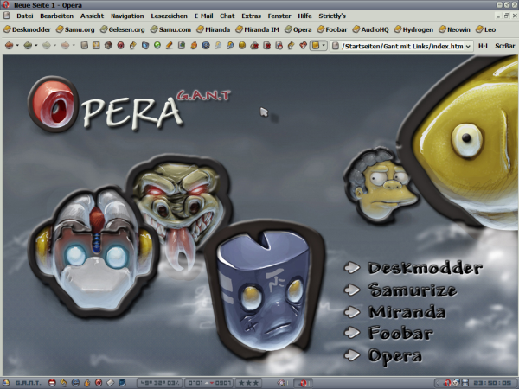Viewport: 519px width, 389px height.
Task: Click the grey square panel icon in toolbar
Action: coord(85,46)
